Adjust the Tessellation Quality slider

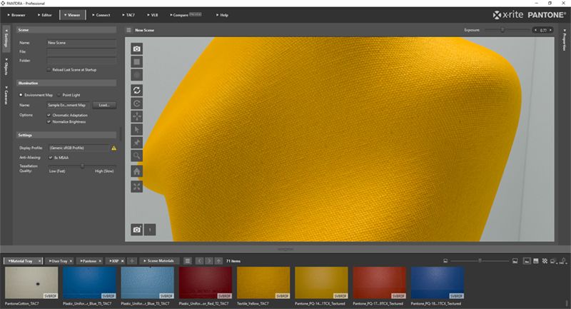coord(82,166)
